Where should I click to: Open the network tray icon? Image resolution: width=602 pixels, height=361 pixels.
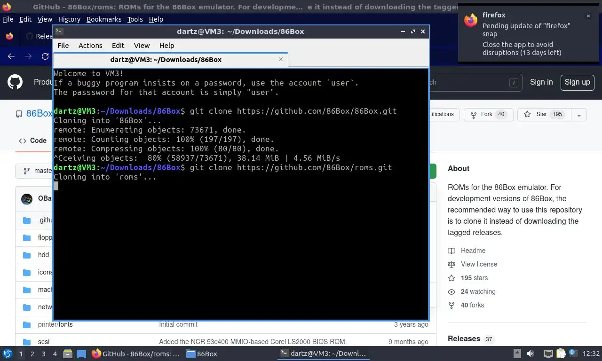548,353
